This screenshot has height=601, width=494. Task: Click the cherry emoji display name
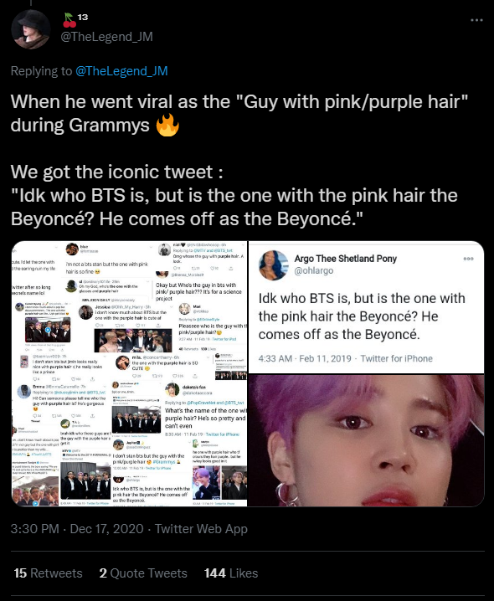point(75,19)
